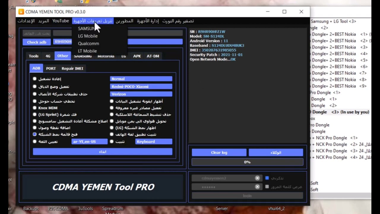
Task: Choose SAMSUNG in the open drivers menu
Action: point(87,29)
